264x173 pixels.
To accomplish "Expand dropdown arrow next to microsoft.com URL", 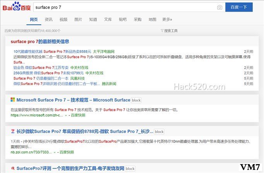I will 66,115.
